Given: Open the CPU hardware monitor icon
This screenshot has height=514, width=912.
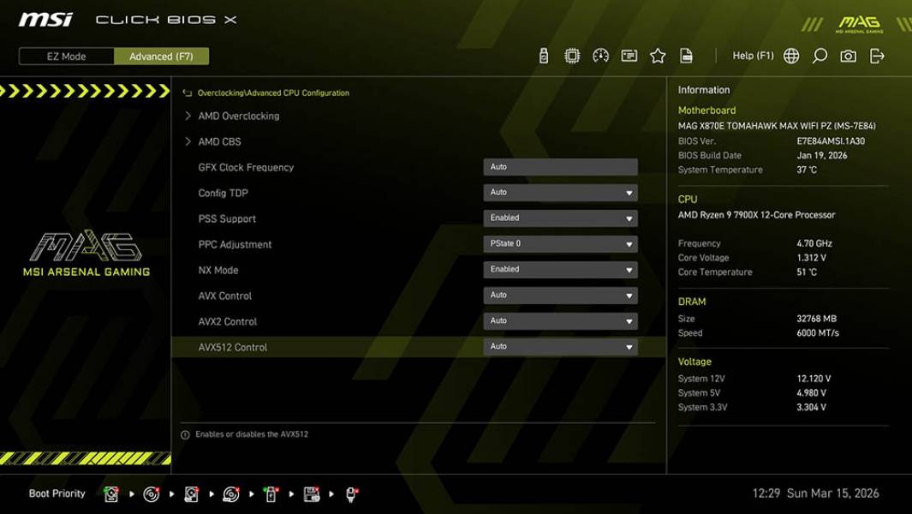Looking at the screenshot, I should point(571,55).
